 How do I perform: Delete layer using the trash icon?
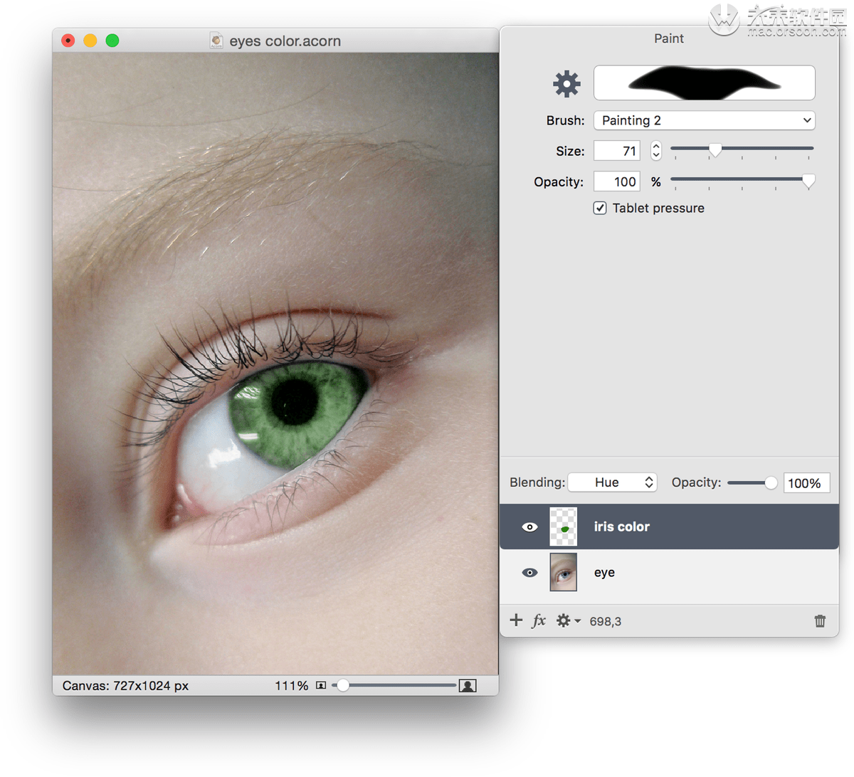click(x=820, y=621)
